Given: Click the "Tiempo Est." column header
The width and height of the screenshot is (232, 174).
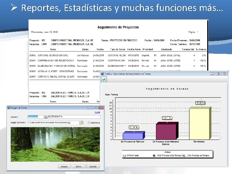Looking at the screenshot, I should click(188, 49).
